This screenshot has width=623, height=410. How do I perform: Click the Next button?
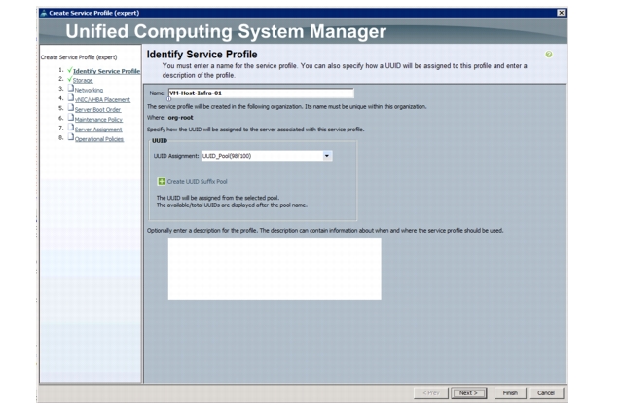[469, 392]
